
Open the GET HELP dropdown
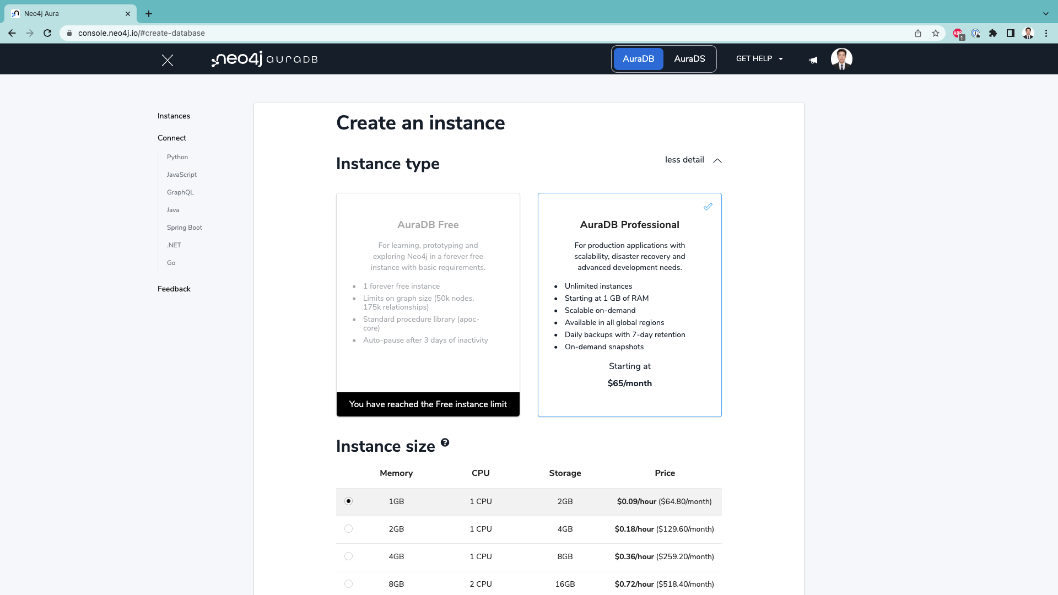click(x=759, y=59)
